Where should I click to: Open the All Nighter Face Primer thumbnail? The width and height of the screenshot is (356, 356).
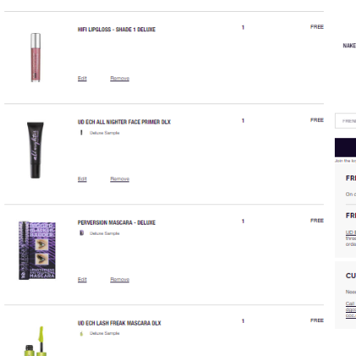tap(36, 150)
